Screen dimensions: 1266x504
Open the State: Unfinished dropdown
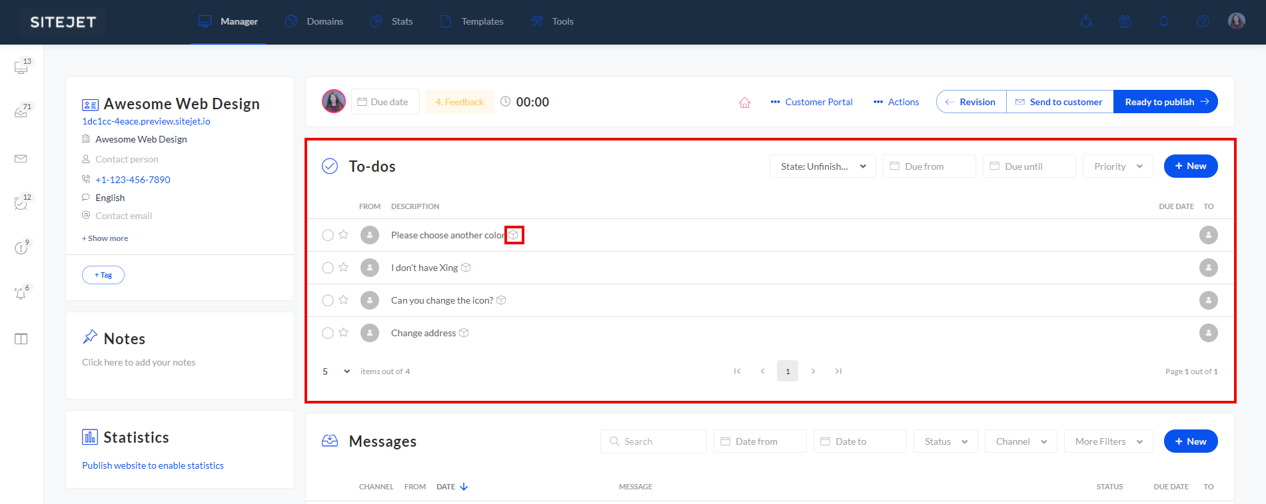click(822, 166)
